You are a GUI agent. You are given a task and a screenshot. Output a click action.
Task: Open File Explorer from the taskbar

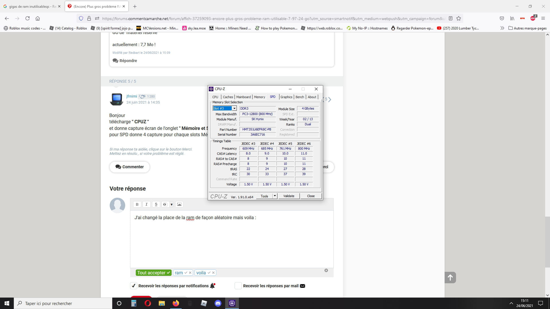[162, 303]
